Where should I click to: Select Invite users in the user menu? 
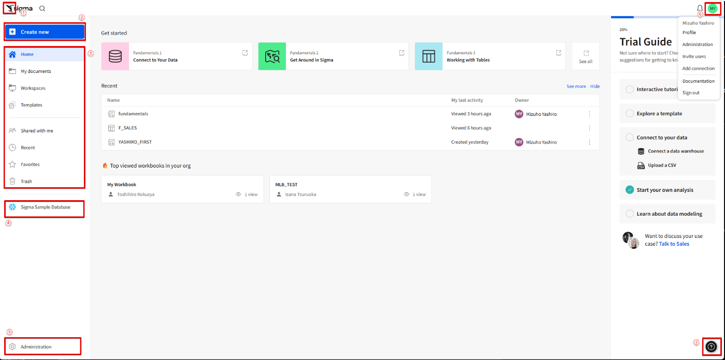point(694,56)
